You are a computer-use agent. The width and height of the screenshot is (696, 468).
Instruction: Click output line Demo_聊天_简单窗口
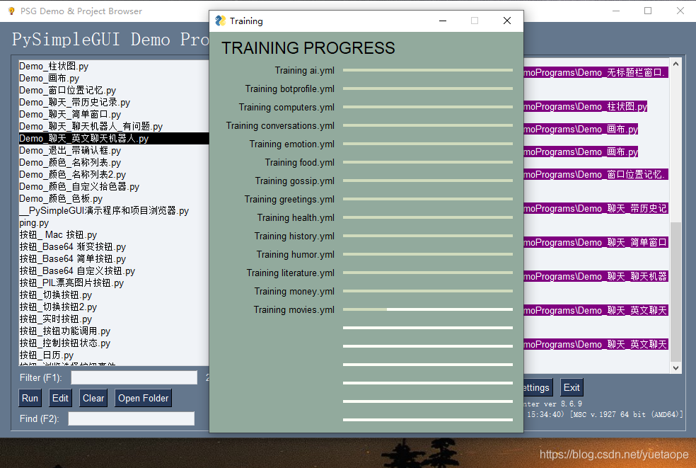(x=596, y=242)
